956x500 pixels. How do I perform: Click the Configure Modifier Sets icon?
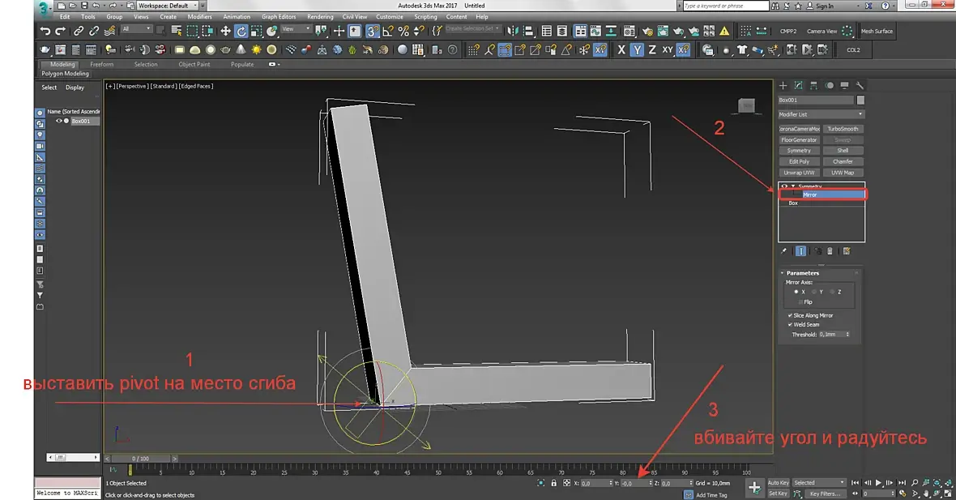(847, 251)
